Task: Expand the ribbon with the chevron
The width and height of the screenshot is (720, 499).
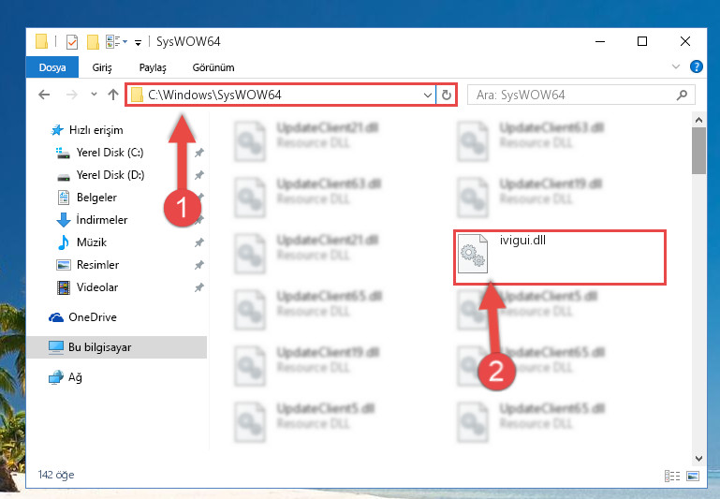Action: click(675, 66)
